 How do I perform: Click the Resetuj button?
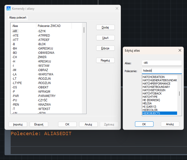[105, 60]
